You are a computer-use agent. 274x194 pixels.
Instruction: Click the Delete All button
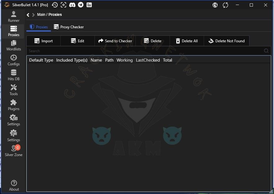pos(186,41)
